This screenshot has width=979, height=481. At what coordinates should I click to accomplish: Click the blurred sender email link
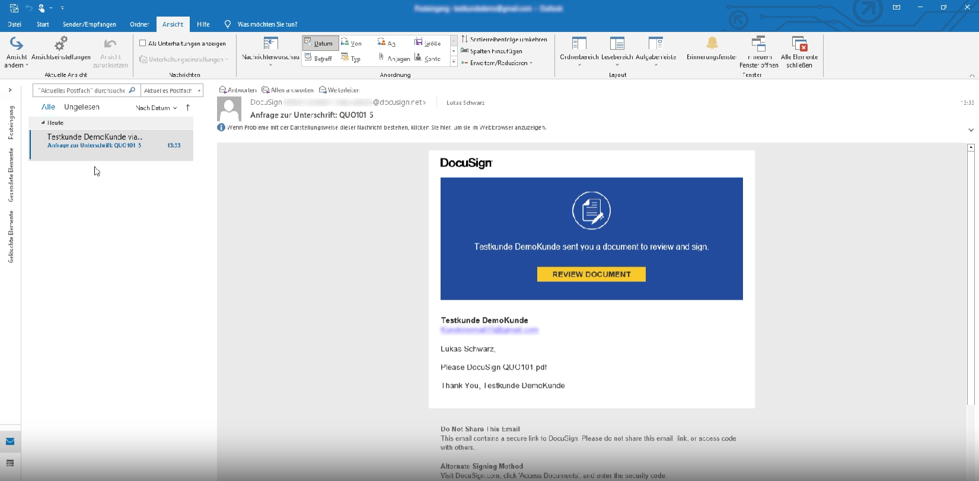pyautogui.click(x=489, y=330)
